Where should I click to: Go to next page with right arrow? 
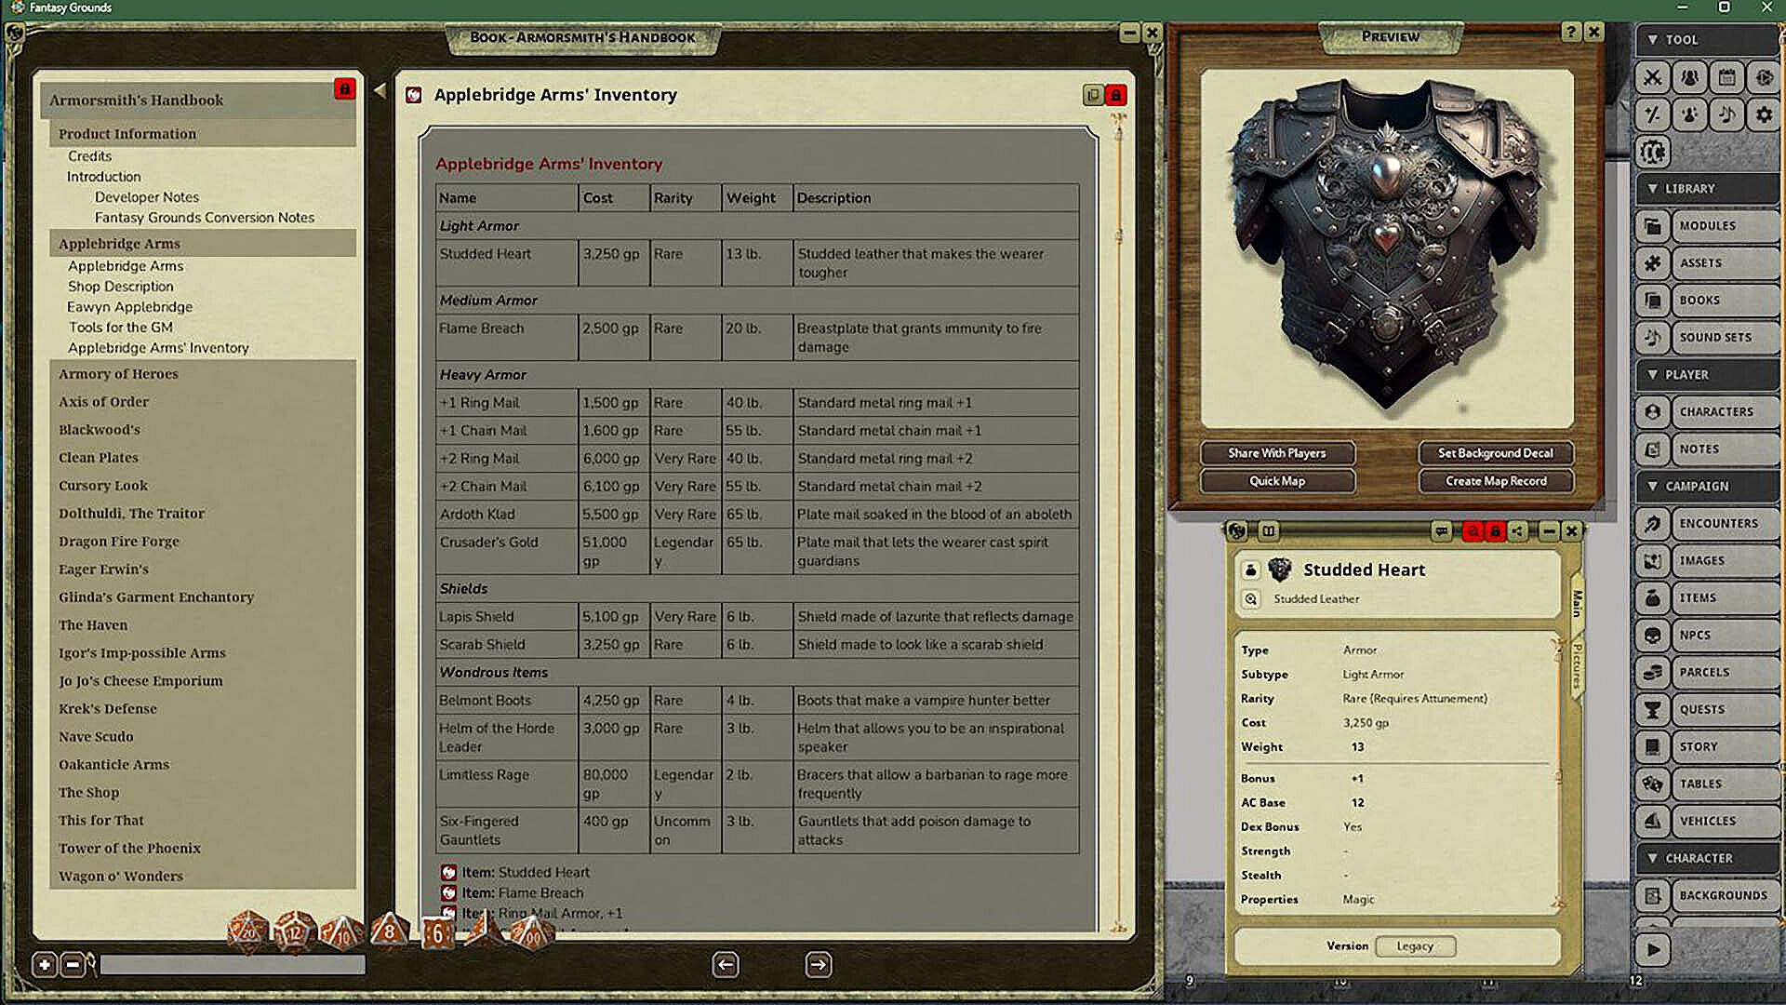point(818,965)
